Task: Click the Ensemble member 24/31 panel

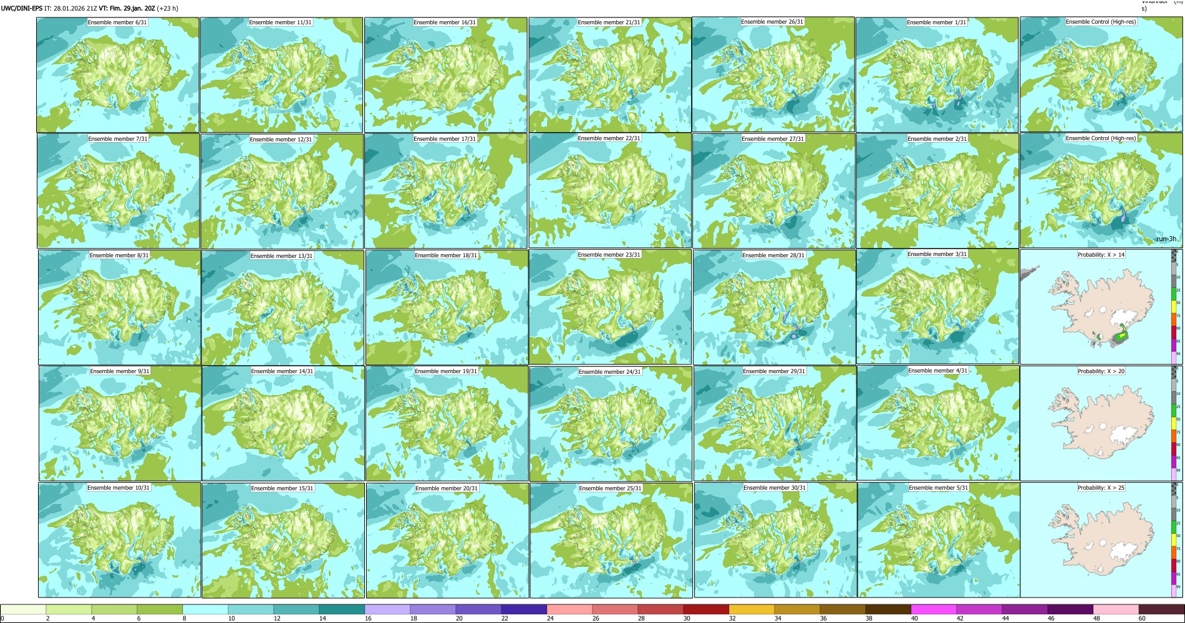Action: pos(611,424)
